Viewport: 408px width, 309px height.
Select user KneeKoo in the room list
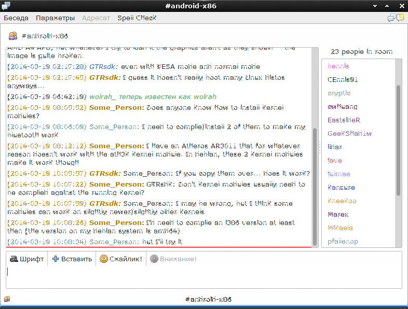(x=342, y=201)
